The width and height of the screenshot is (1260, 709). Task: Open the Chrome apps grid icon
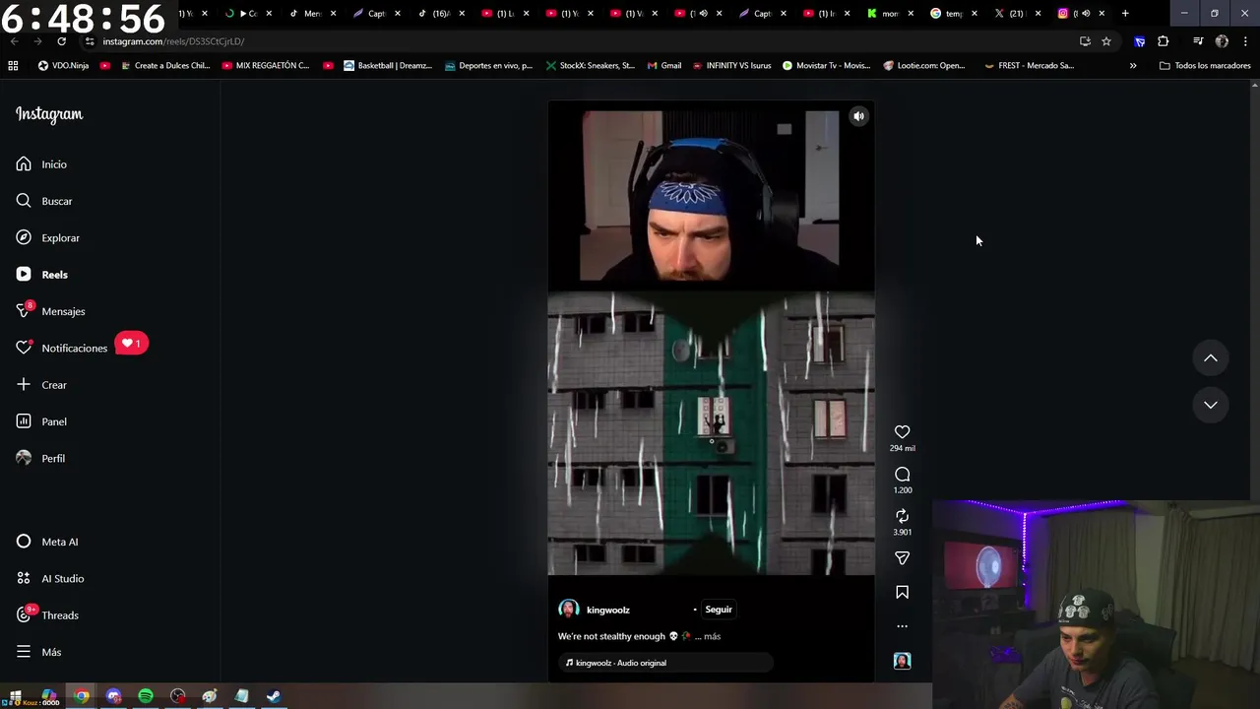13,66
